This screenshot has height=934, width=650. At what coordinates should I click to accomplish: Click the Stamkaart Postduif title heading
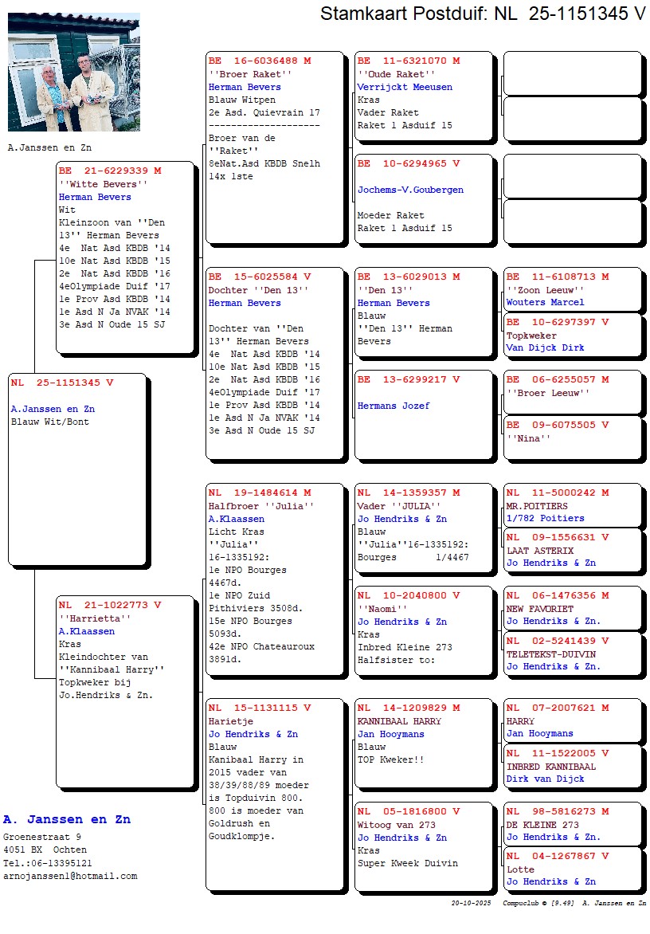point(482,14)
